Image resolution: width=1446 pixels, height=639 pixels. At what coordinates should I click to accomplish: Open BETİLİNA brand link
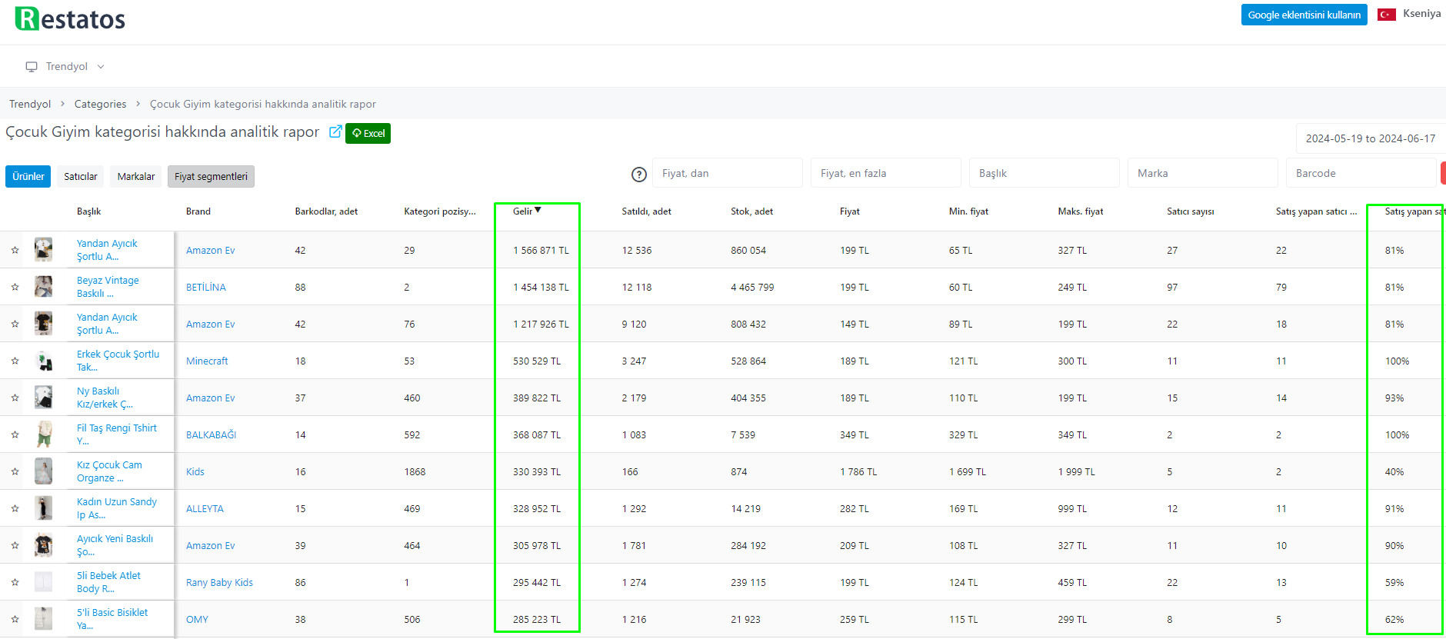coord(206,288)
